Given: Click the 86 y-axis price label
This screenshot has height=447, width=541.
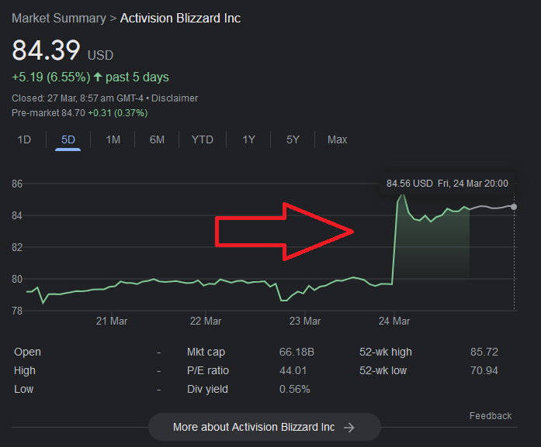Looking at the screenshot, I should 17,184.
